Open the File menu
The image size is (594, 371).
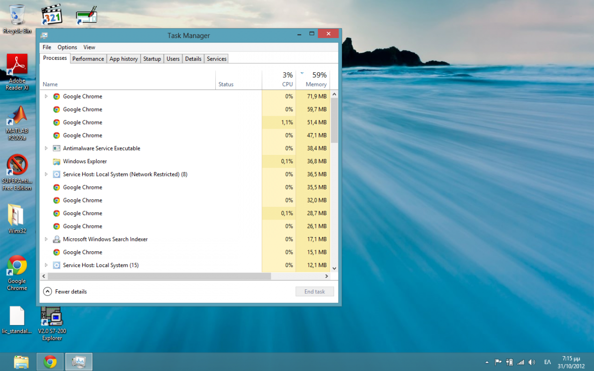(x=47, y=47)
